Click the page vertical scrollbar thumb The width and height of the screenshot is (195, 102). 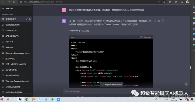tap(190, 68)
